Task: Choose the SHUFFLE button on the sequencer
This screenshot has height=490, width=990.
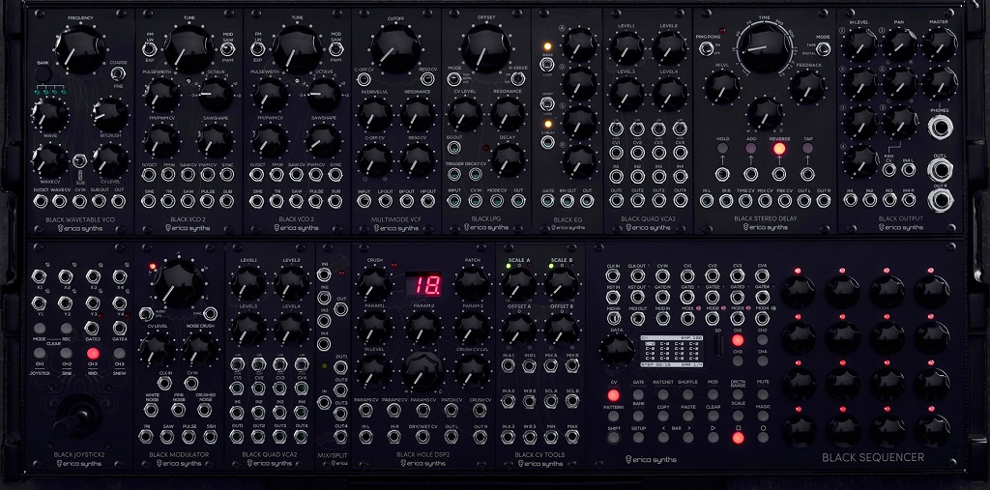Action: tap(688, 395)
